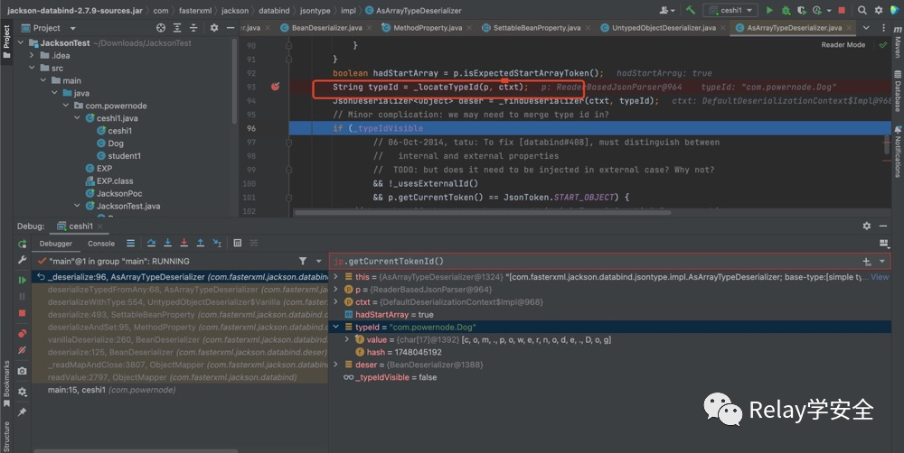Run with coverage using the shield icon

tap(801, 10)
